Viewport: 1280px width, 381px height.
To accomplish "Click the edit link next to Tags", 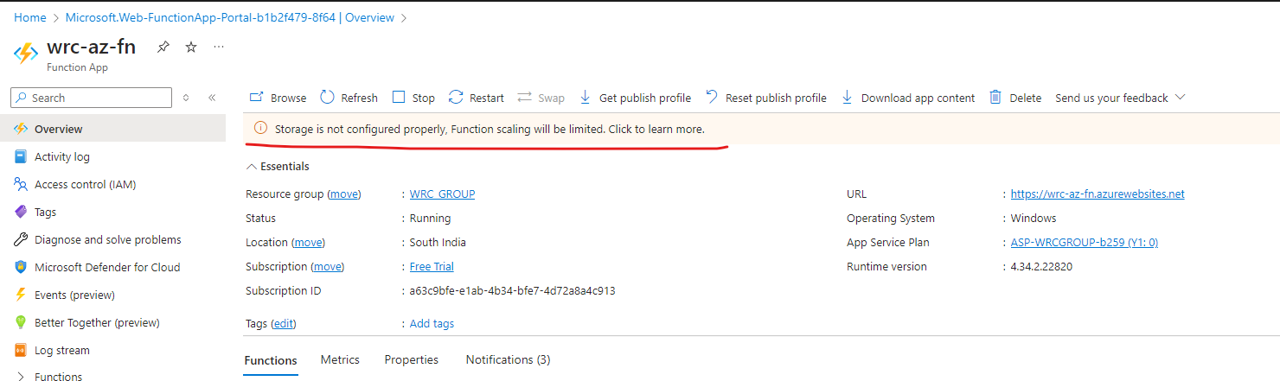I will (284, 323).
